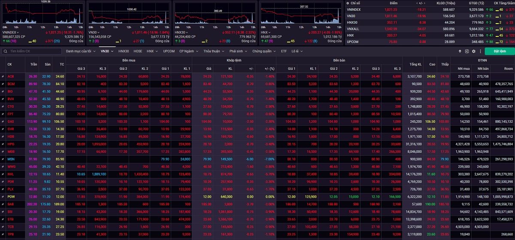Pin the HPG row
This screenshot has height=240, width=515.
click(x=3, y=144)
